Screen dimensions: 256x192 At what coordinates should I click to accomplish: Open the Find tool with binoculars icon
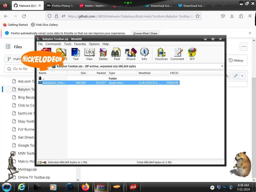pos(116,54)
